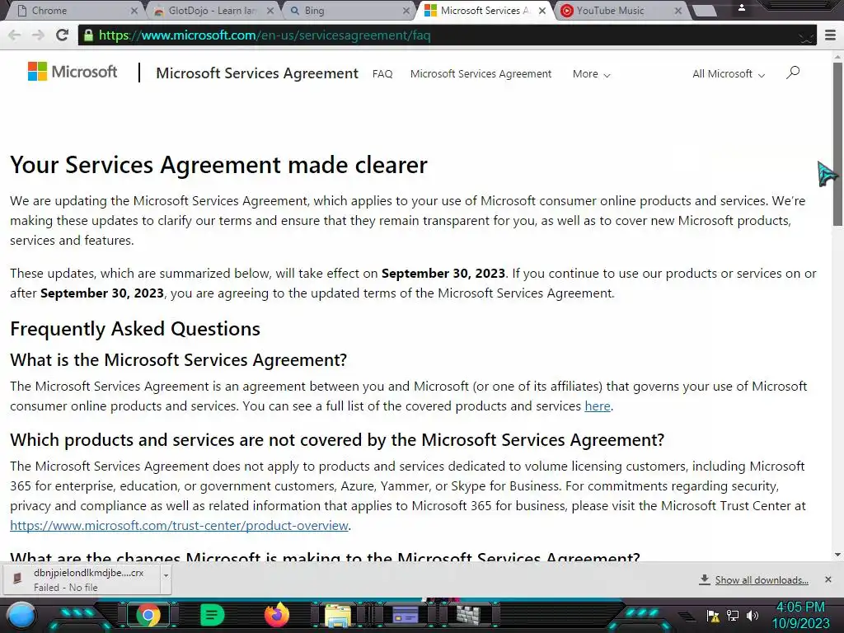Launch Firefox from the taskbar

click(277, 615)
